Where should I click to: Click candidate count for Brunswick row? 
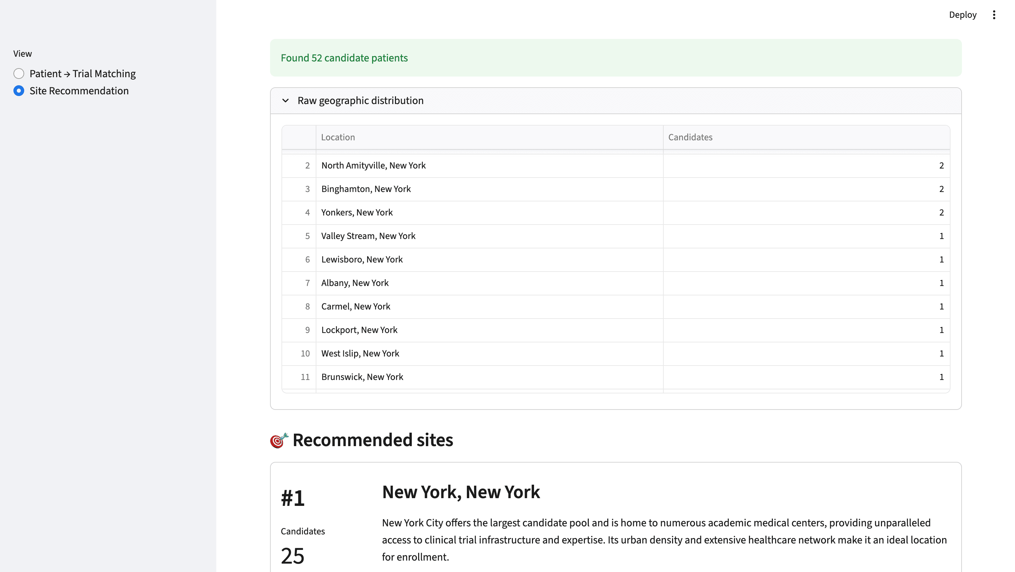(806, 377)
